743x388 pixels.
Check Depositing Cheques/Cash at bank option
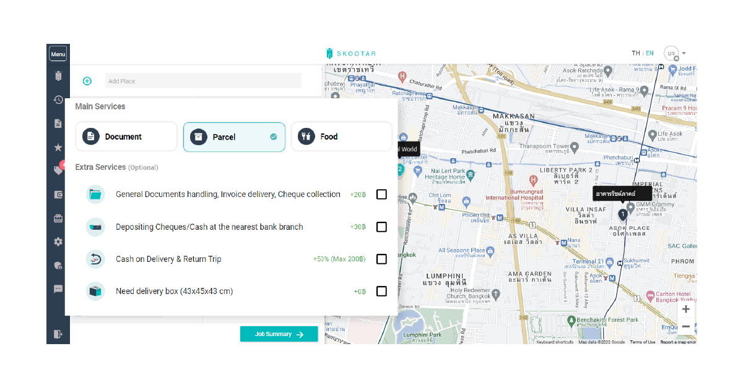(381, 227)
